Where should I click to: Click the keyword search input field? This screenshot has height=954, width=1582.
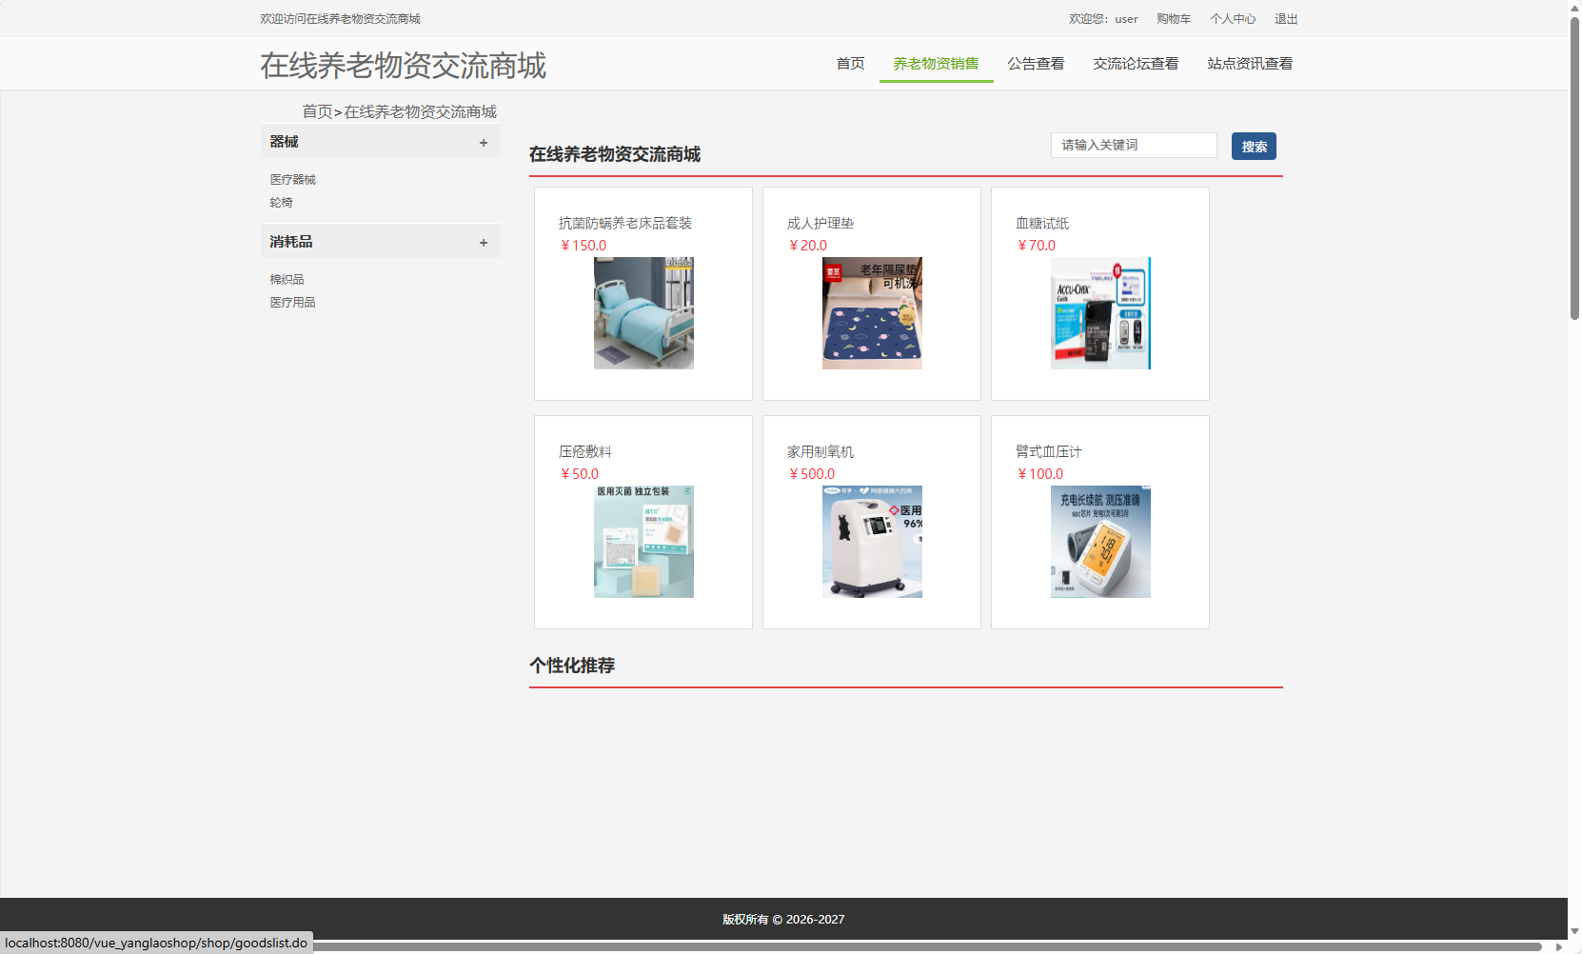(1133, 145)
